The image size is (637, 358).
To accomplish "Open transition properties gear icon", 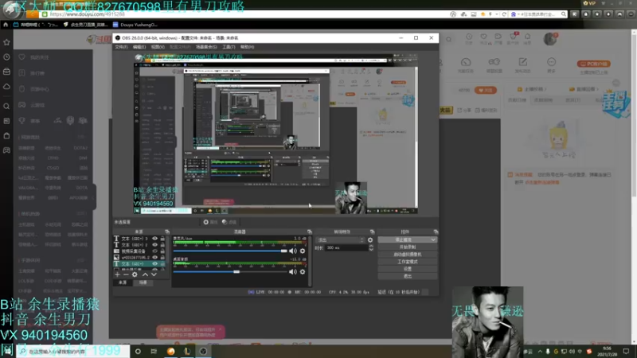I will [x=370, y=240].
